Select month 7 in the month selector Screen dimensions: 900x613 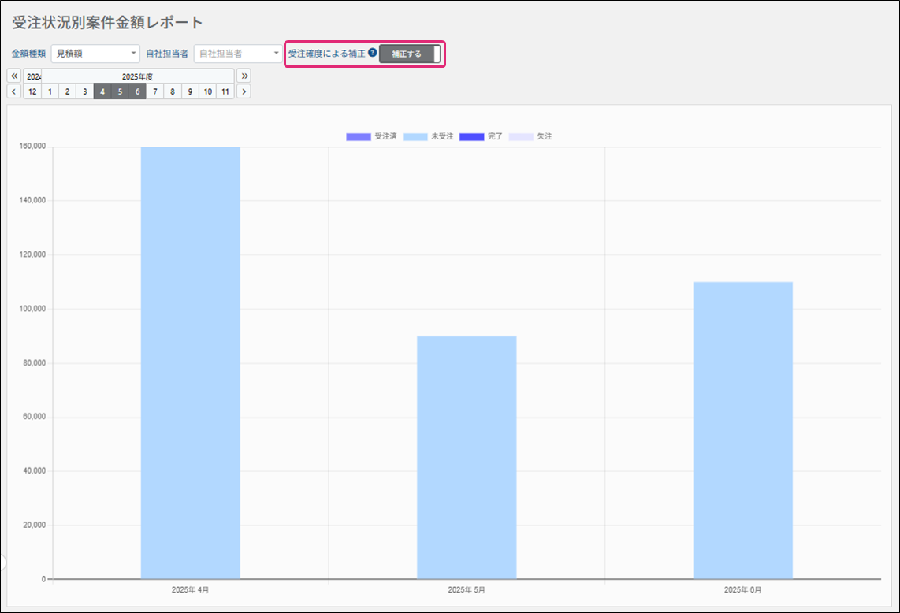155,91
